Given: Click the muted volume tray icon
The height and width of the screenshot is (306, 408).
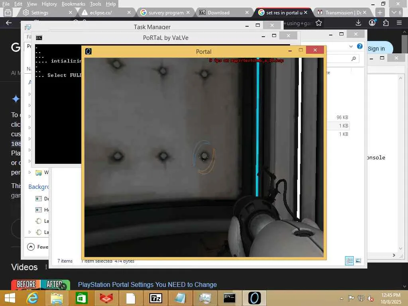Looking at the screenshot, I should [370, 298].
